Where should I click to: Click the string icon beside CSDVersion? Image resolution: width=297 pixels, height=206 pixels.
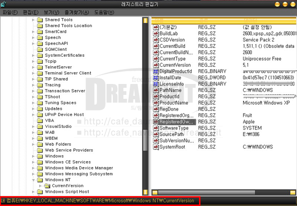pyautogui.click(x=156, y=40)
